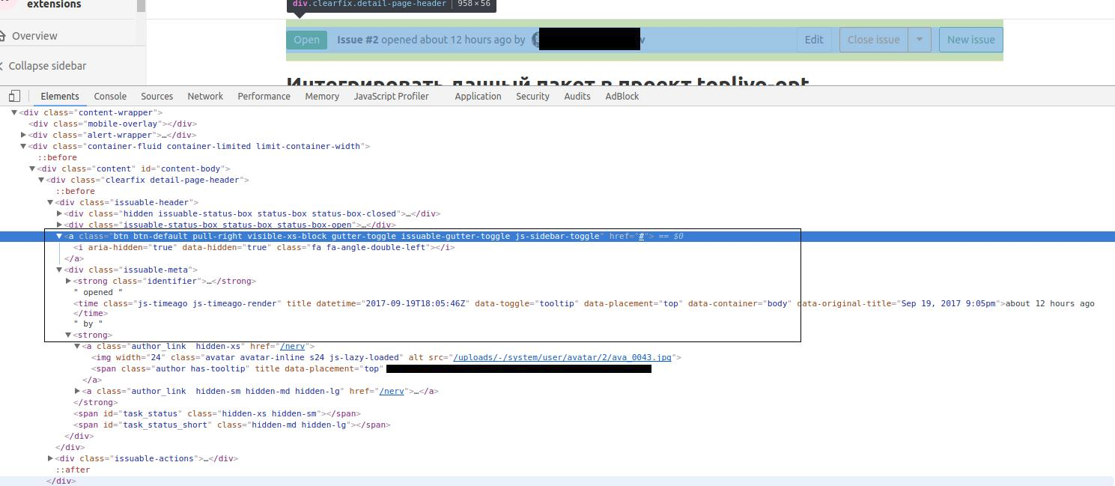The height and width of the screenshot is (486, 1115).
Task: Select the ::after pseudo-element row
Action: point(73,470)
